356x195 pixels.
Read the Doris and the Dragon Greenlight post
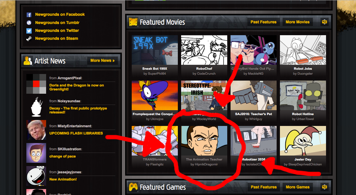pos(76,87)
